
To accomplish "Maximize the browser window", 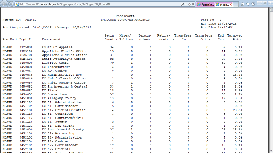I will pyautogui.click(x=265, y=3).
